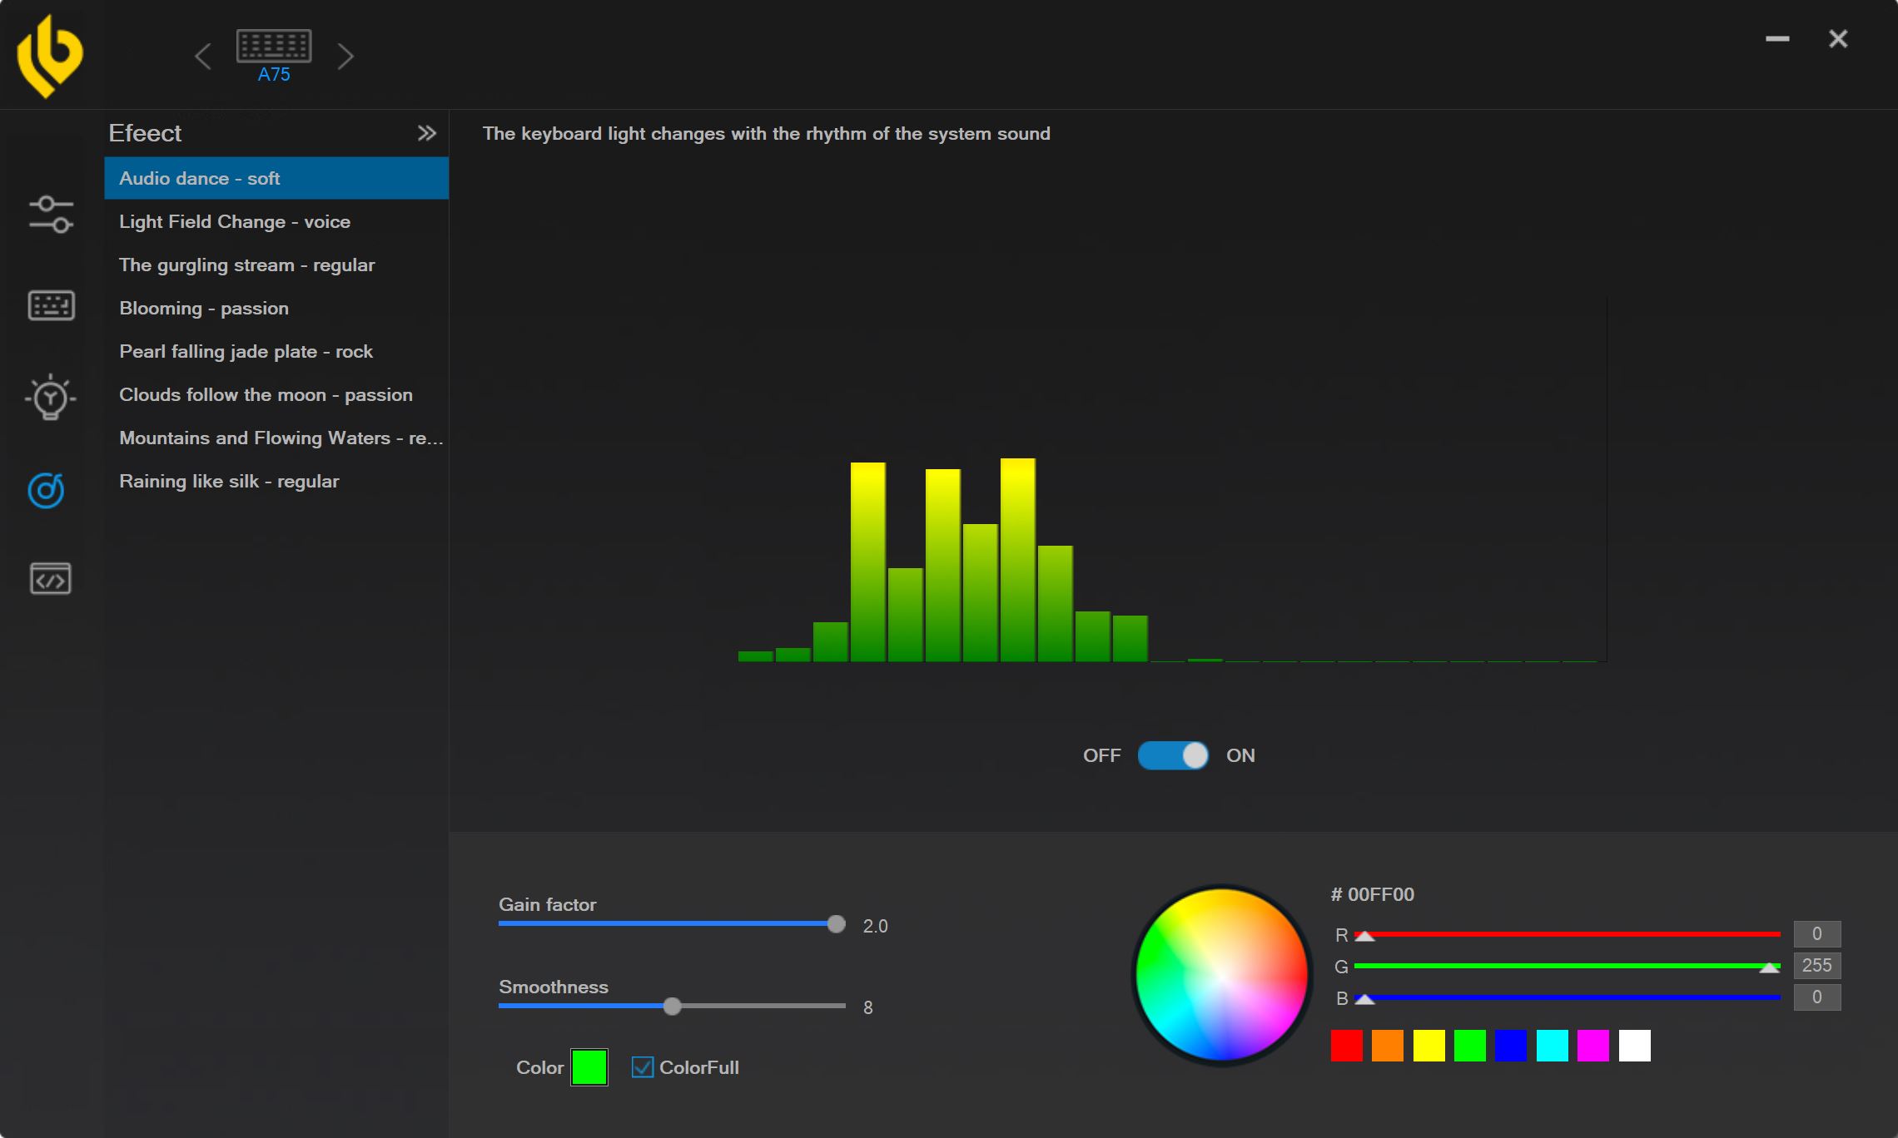
Task: Choose the yellow preset swatch
Action: pyautogui.click(x=1429, y=1046)
